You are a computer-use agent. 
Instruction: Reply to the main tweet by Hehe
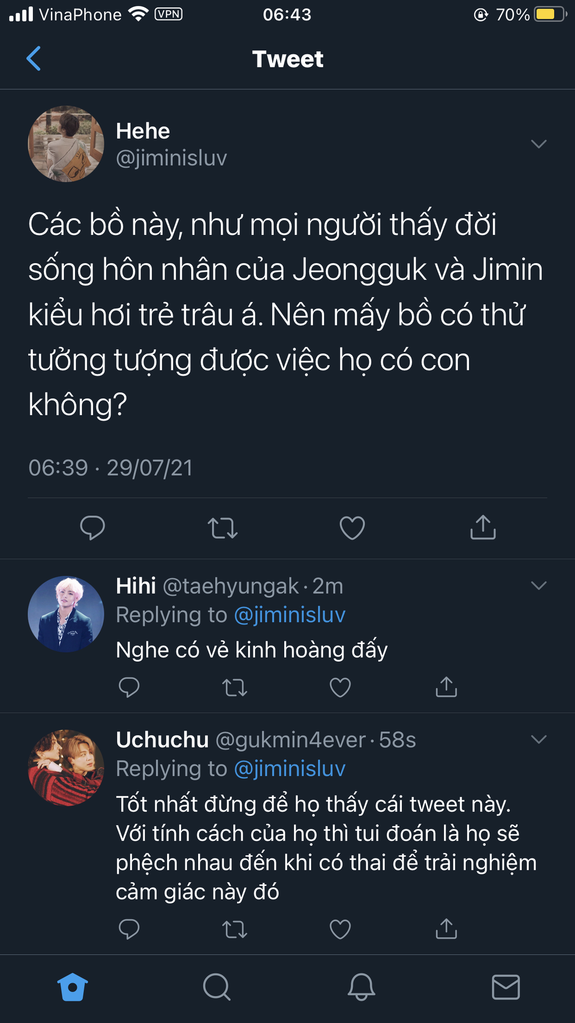pos(93,528)
